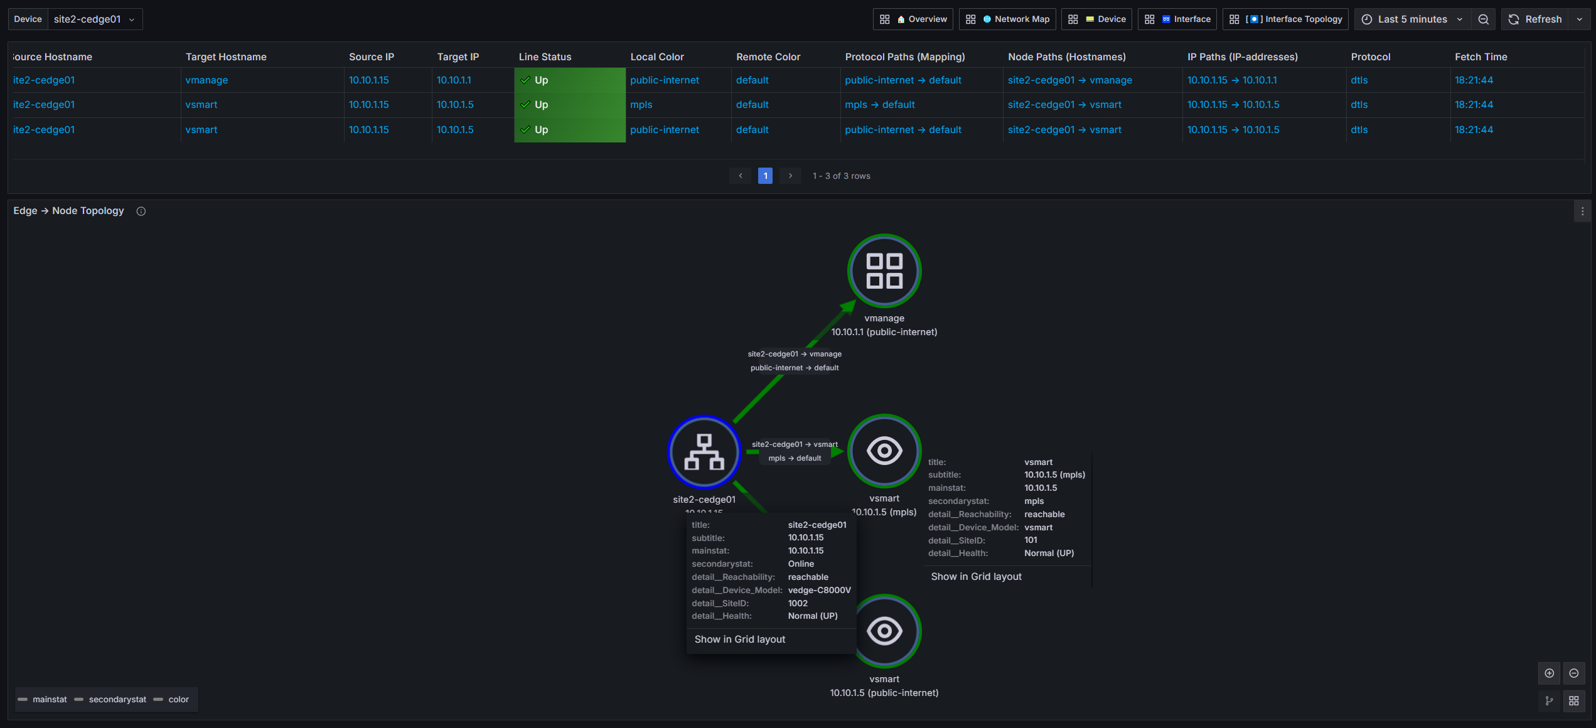This screenshot has height=728, width=1596.
Task: Click the Protocol Paths (Mapping) header
Action: pyautogui.click(x=905, y=56)
